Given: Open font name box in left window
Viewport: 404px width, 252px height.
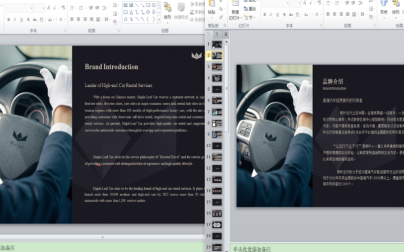Looking at the screenshot, I should 19,8.
